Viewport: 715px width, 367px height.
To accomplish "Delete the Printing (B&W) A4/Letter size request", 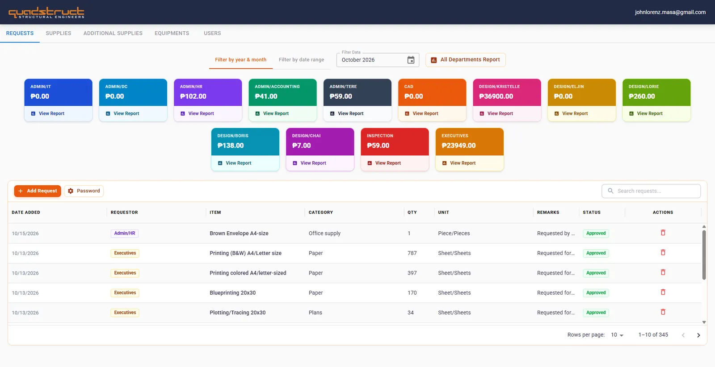I will (663, 253).
